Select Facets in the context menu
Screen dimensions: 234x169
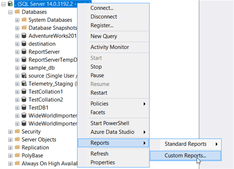click(114, 112)
